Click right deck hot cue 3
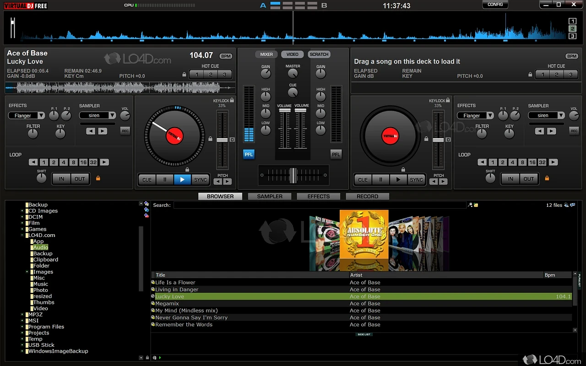 tap(571, 75)
